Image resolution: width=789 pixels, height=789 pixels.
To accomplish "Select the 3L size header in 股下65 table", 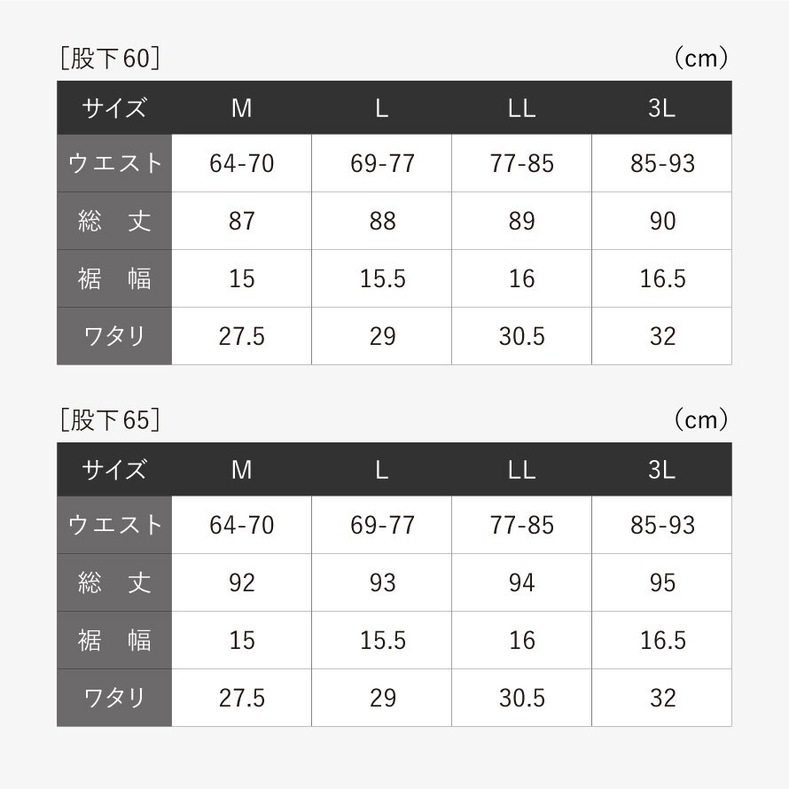I will pyautogui.click(x=661, y=469).
